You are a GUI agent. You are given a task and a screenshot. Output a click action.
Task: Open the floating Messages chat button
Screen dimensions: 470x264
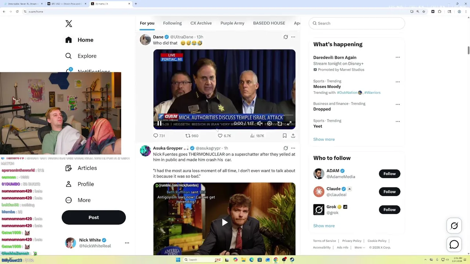[454, 244]
